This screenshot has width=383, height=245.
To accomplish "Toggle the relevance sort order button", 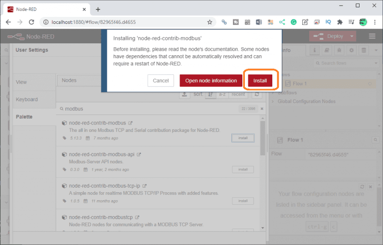I will click(x=211, y=94).
